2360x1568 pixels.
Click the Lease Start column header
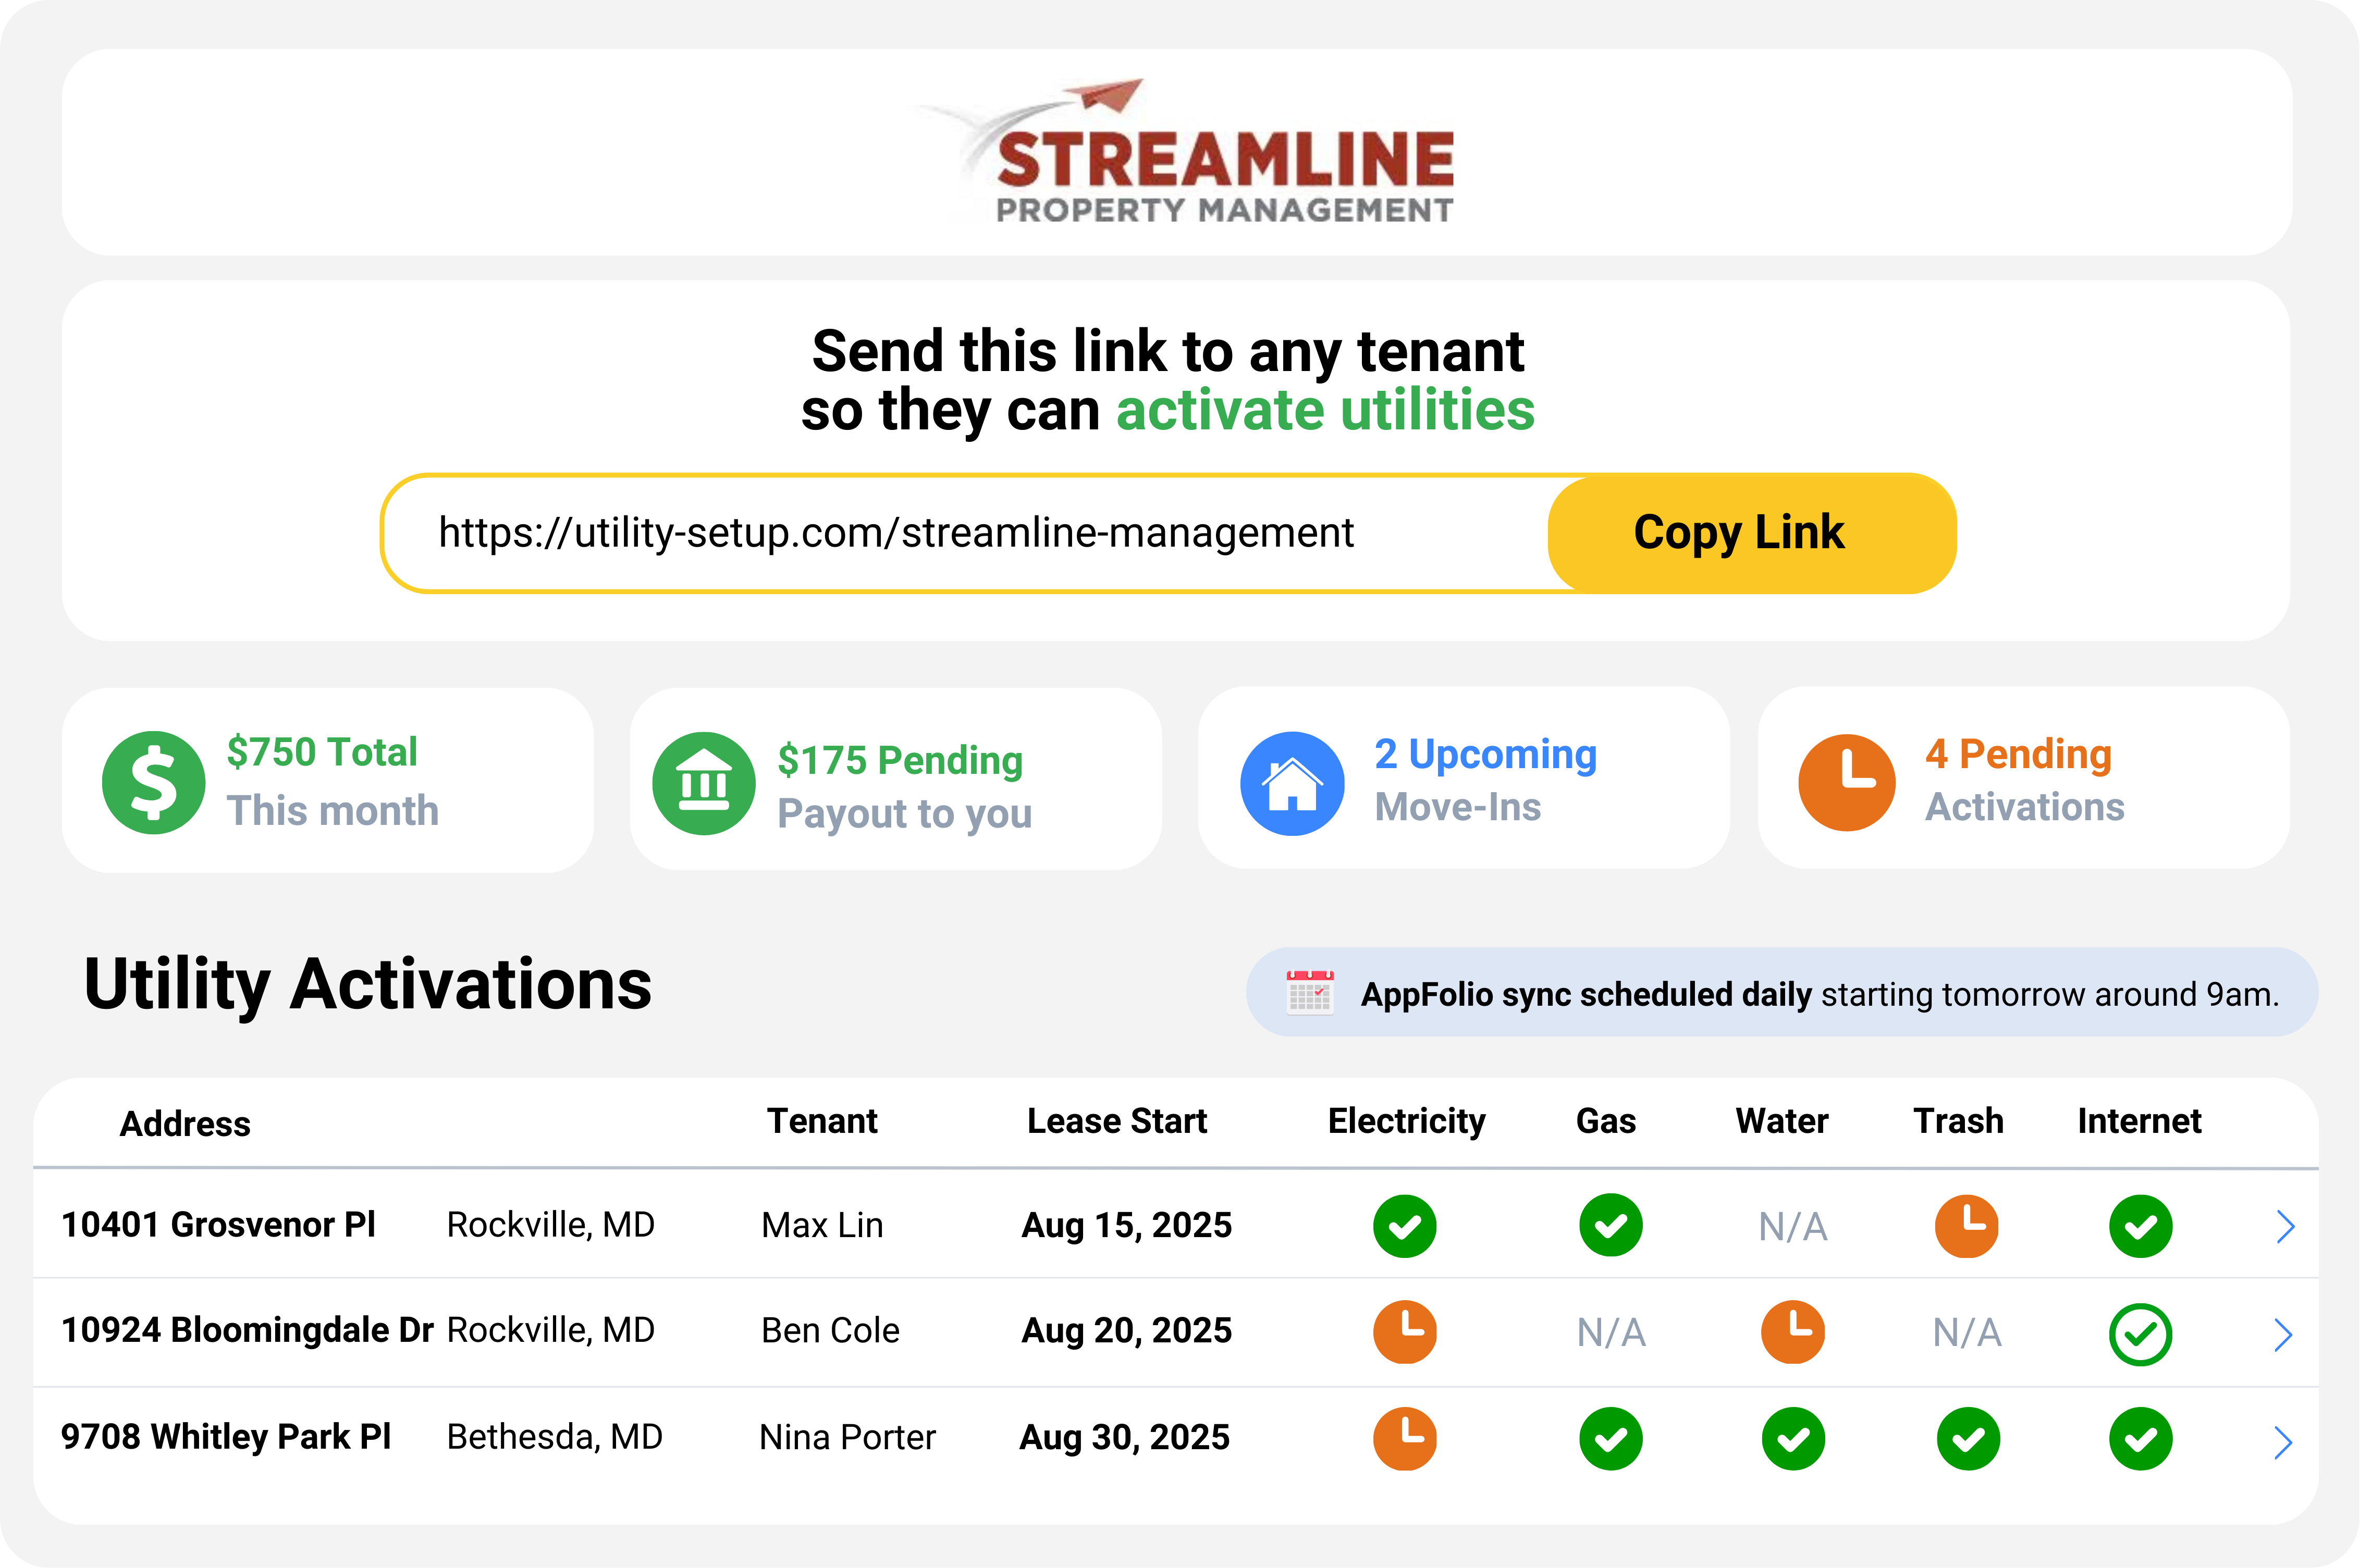[x=1117, y=1121]
